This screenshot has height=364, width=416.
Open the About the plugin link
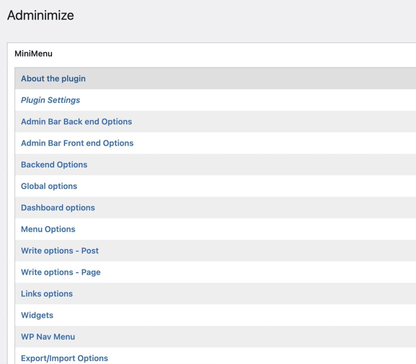coord(53,78)
